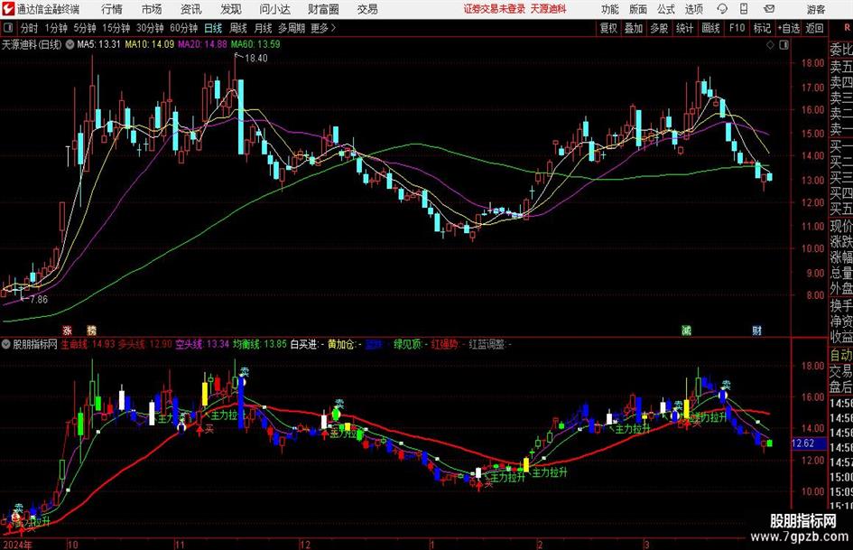Image resolution: width=853 pixels, height=550 pixels.
Task: Open the headset customer service icon
Action: click(x=722, y=9)
